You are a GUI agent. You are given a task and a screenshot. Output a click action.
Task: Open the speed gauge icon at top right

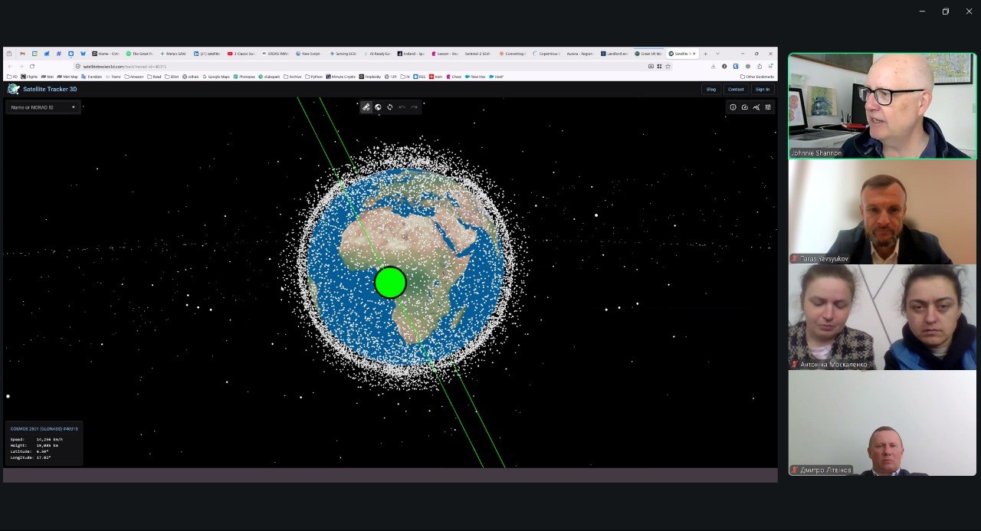point(744,107)
